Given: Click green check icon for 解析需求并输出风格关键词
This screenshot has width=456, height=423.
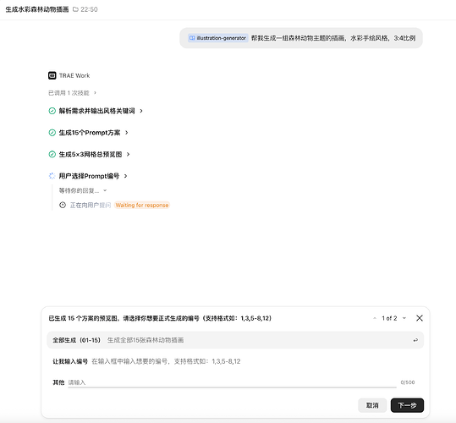Looking at the screenshot, I should (x=52, y=111).
